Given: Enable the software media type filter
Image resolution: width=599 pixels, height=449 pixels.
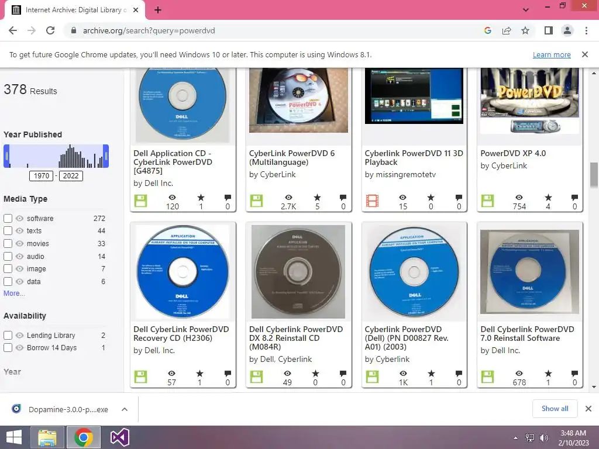Looking at the screenshot, I should [x=8, y=219].
